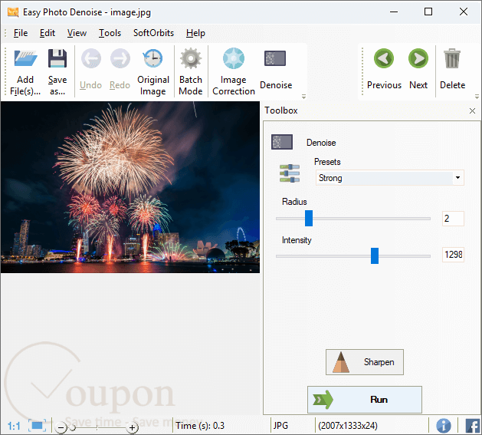Maximize the Easy Photo Denoise window
This screenshot has width=482, height=435.
pyautogui.click(x=428, y=12)
